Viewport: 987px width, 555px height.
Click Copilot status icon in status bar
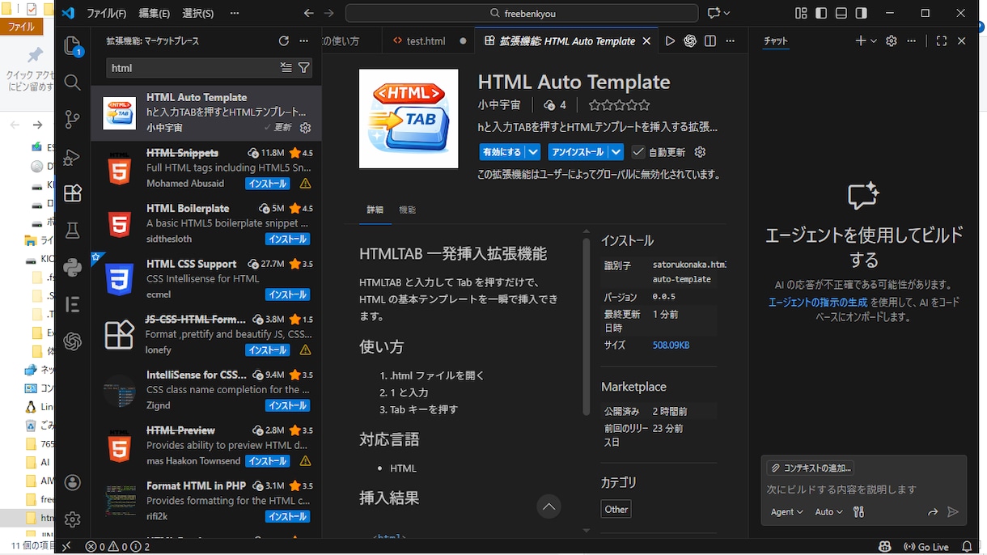[884, 547]
